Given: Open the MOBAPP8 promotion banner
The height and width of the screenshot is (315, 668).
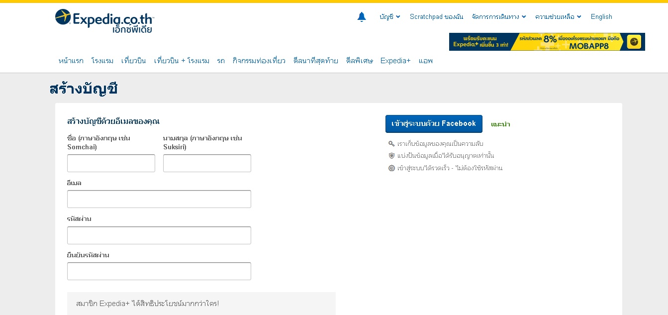Looking at the screenshot, I should (x=547, y=42).
